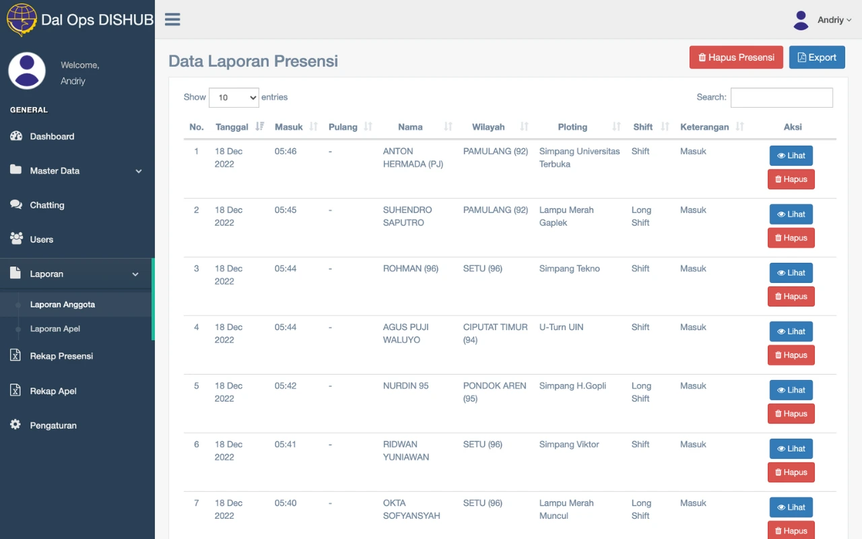Open the Andriy user account dropdown
This screenshot has width=862, height=539.
tap(823, 20)
